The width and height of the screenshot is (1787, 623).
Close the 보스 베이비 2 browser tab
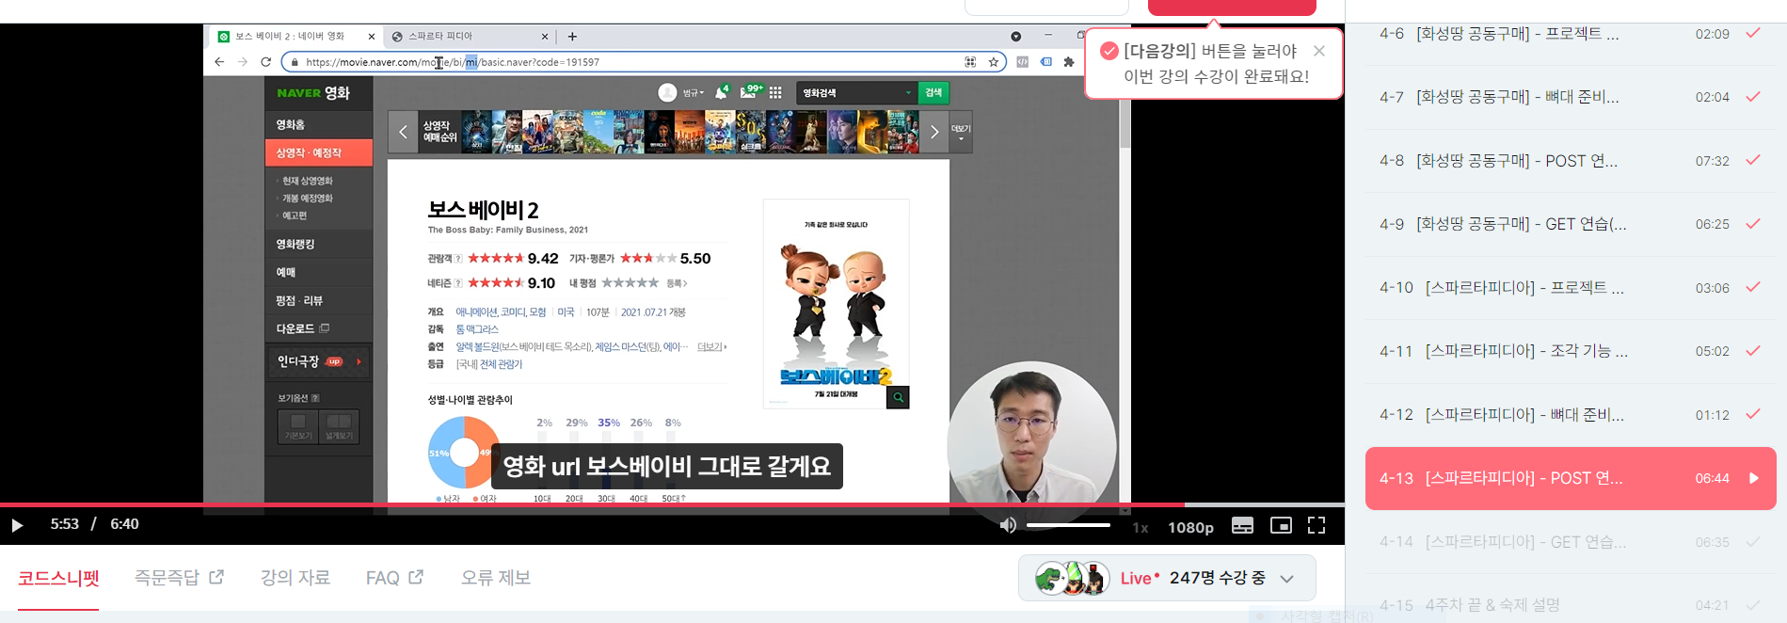pyautogui.click(x=372, y=37)
